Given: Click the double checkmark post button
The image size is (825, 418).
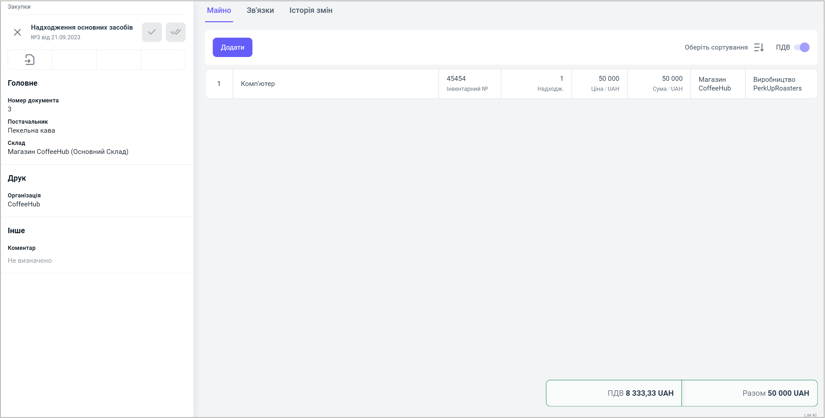Looking at the screenshot, I should [x=175, y=32].
